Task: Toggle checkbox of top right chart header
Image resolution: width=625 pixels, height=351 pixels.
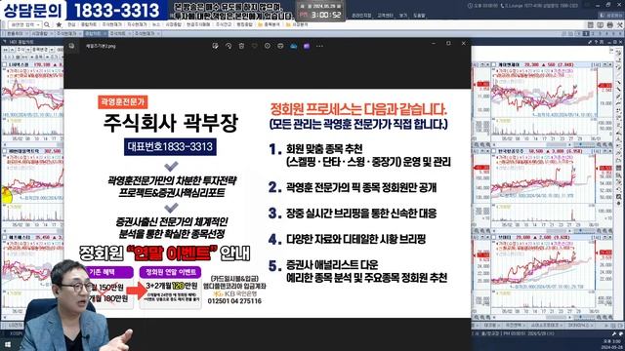Action: click(x=493, y=64)
